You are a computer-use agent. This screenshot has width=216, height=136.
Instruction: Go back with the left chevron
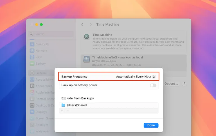pos(82,24)
